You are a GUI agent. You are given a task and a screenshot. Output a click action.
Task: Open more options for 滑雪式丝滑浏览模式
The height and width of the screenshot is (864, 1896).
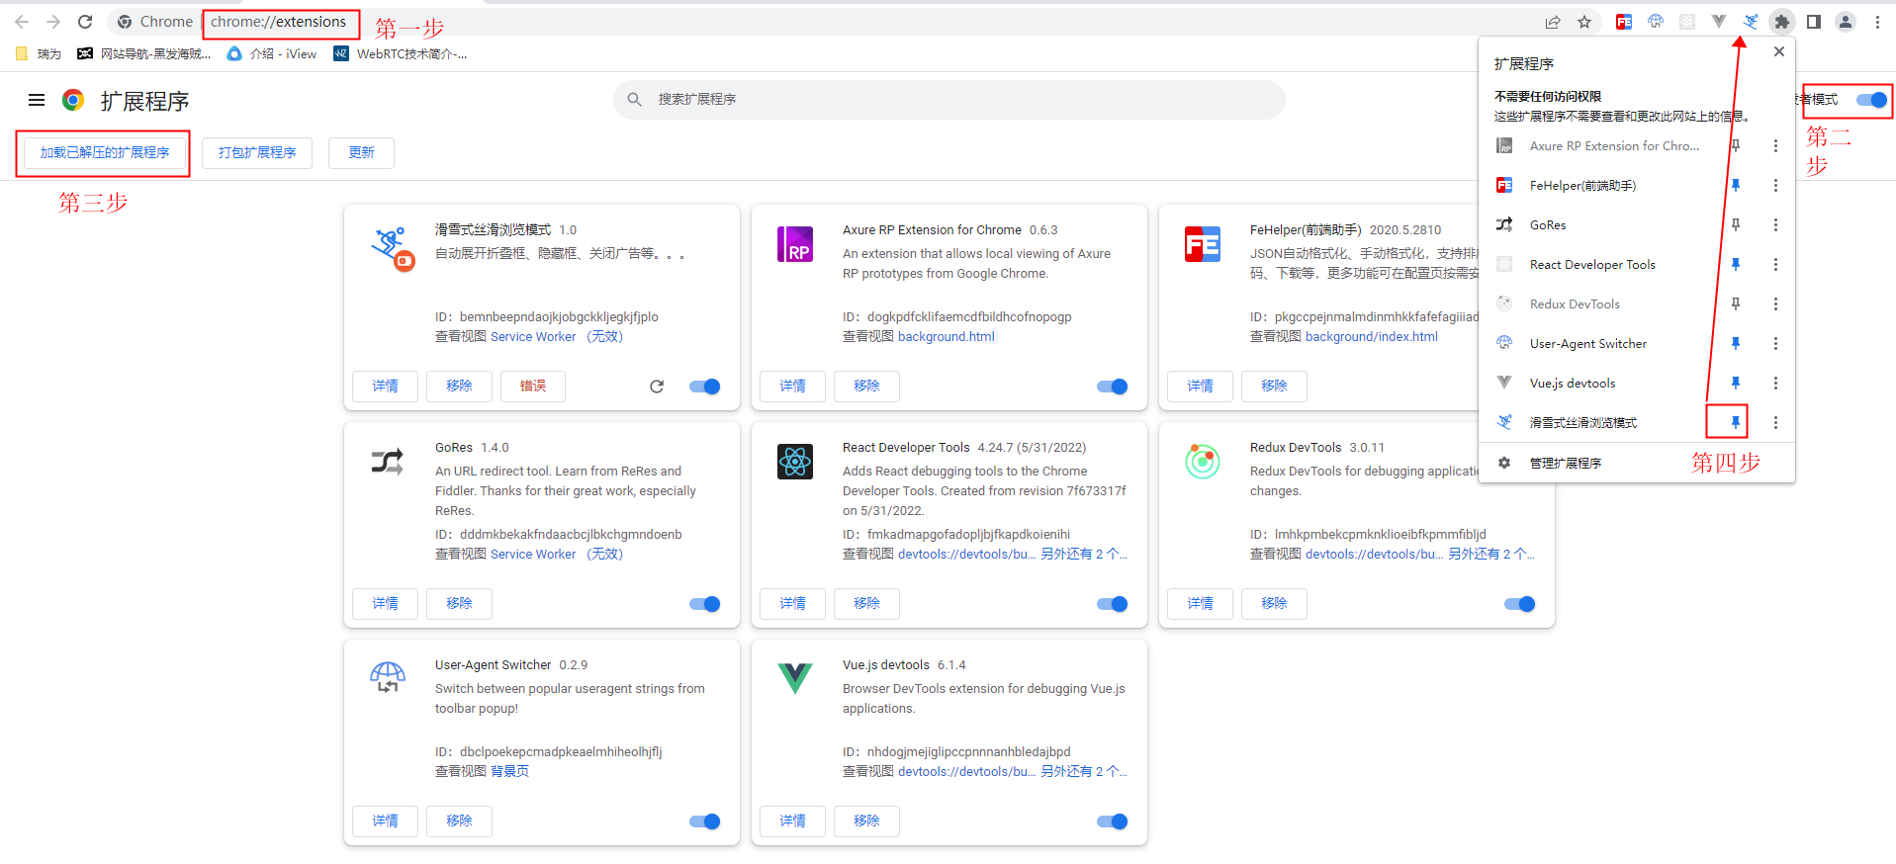pos(1775,422)
